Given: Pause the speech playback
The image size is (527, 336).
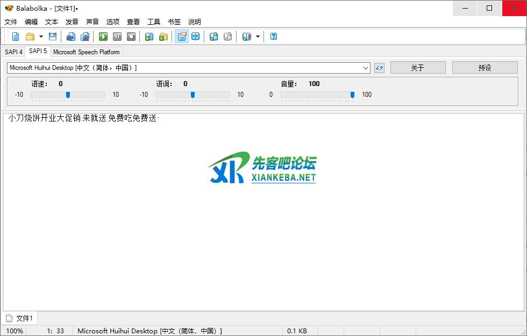Looking at the screenshot, I should [117, 37].
